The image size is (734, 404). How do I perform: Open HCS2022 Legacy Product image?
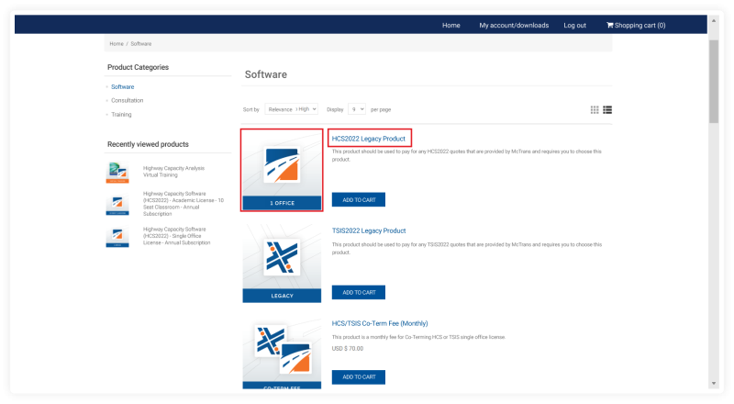282,170
